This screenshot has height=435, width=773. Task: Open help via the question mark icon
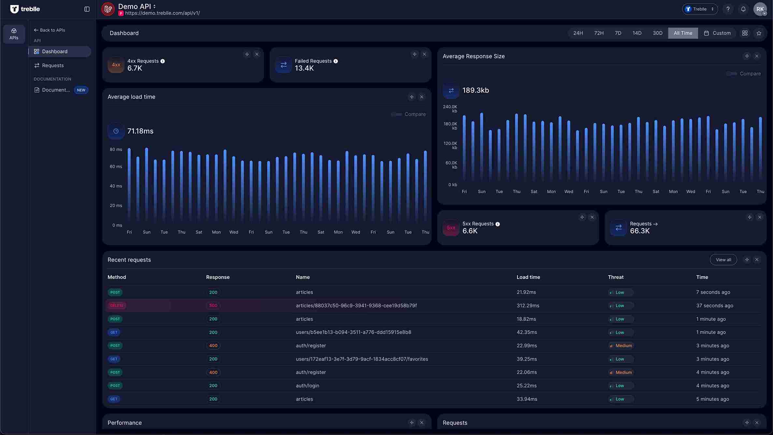(728, 9)
